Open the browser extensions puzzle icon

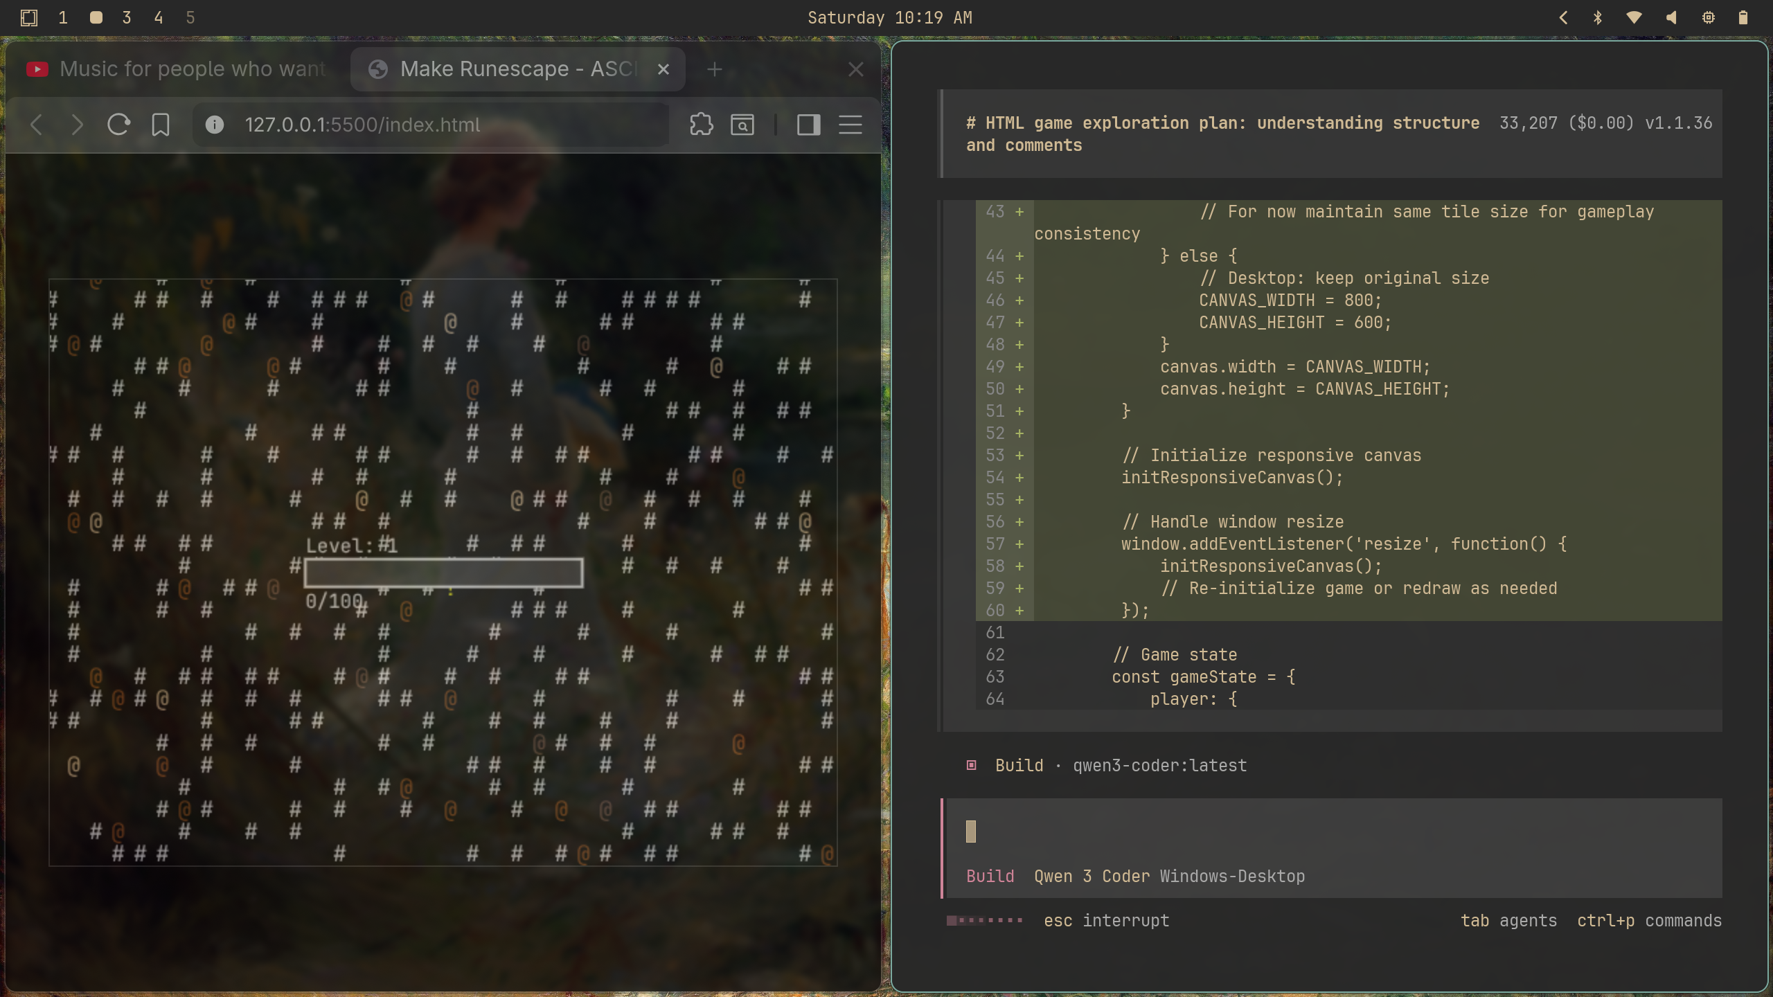(700, 125)
